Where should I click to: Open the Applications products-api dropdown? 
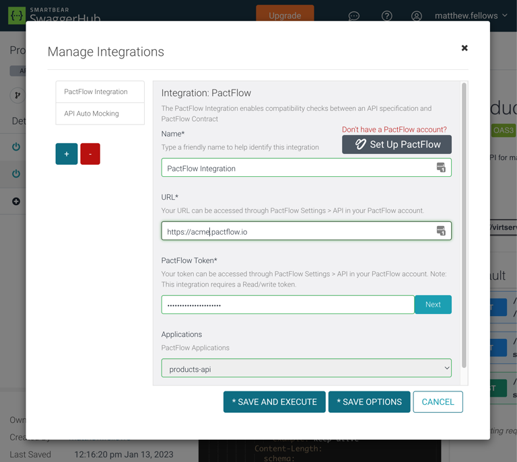tap(306, 369)
